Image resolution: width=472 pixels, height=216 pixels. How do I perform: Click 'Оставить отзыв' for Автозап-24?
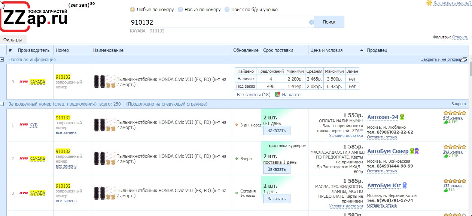[382, 137]
